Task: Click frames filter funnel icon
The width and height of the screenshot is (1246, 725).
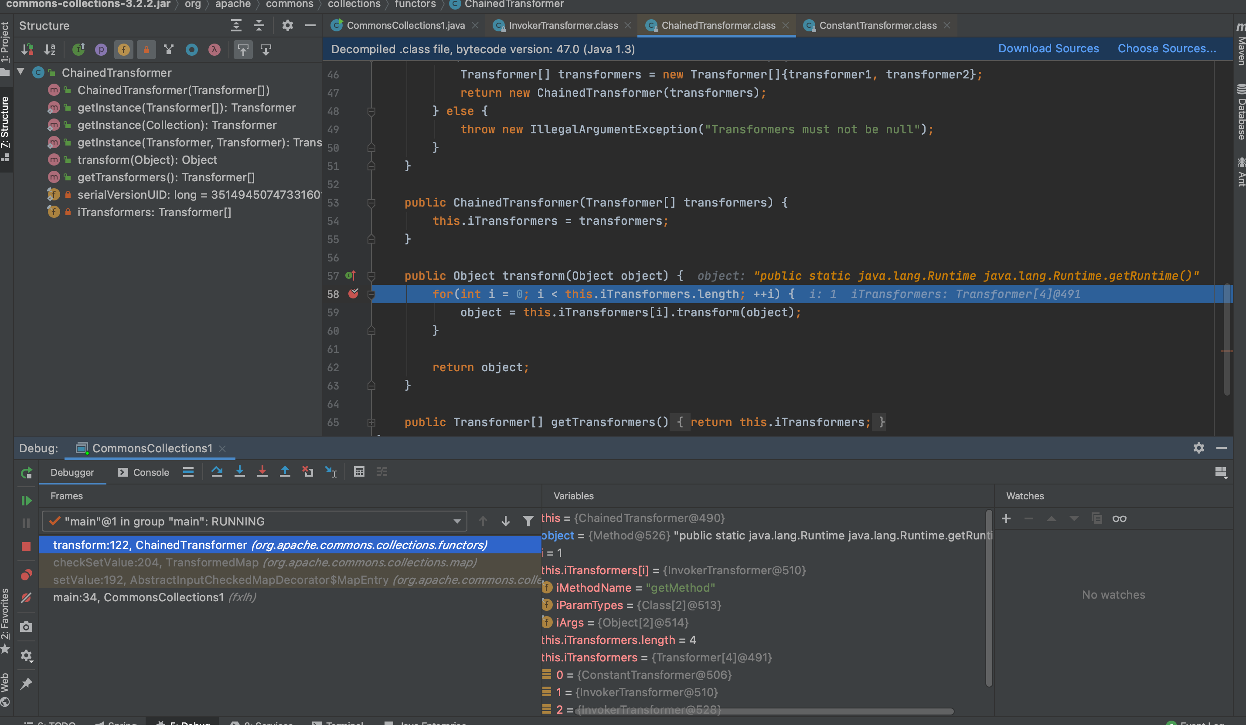Action: tap(528, 521)
